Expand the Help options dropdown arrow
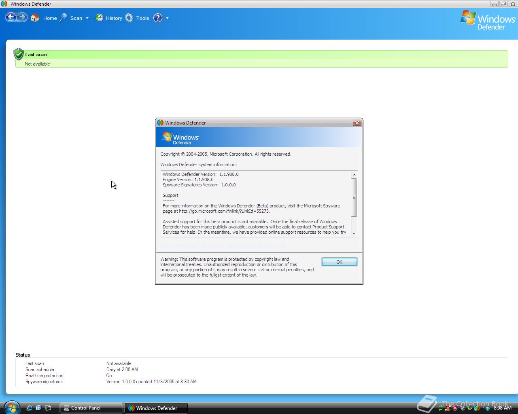This screenshot has width=518, height=414. pos(167,18)
